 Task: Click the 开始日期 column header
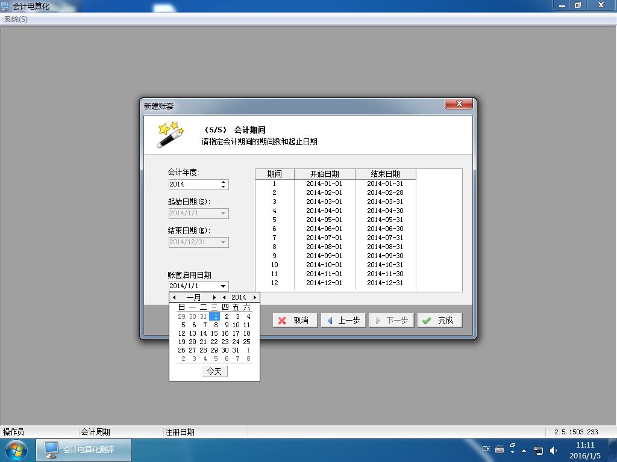(325, 174)
